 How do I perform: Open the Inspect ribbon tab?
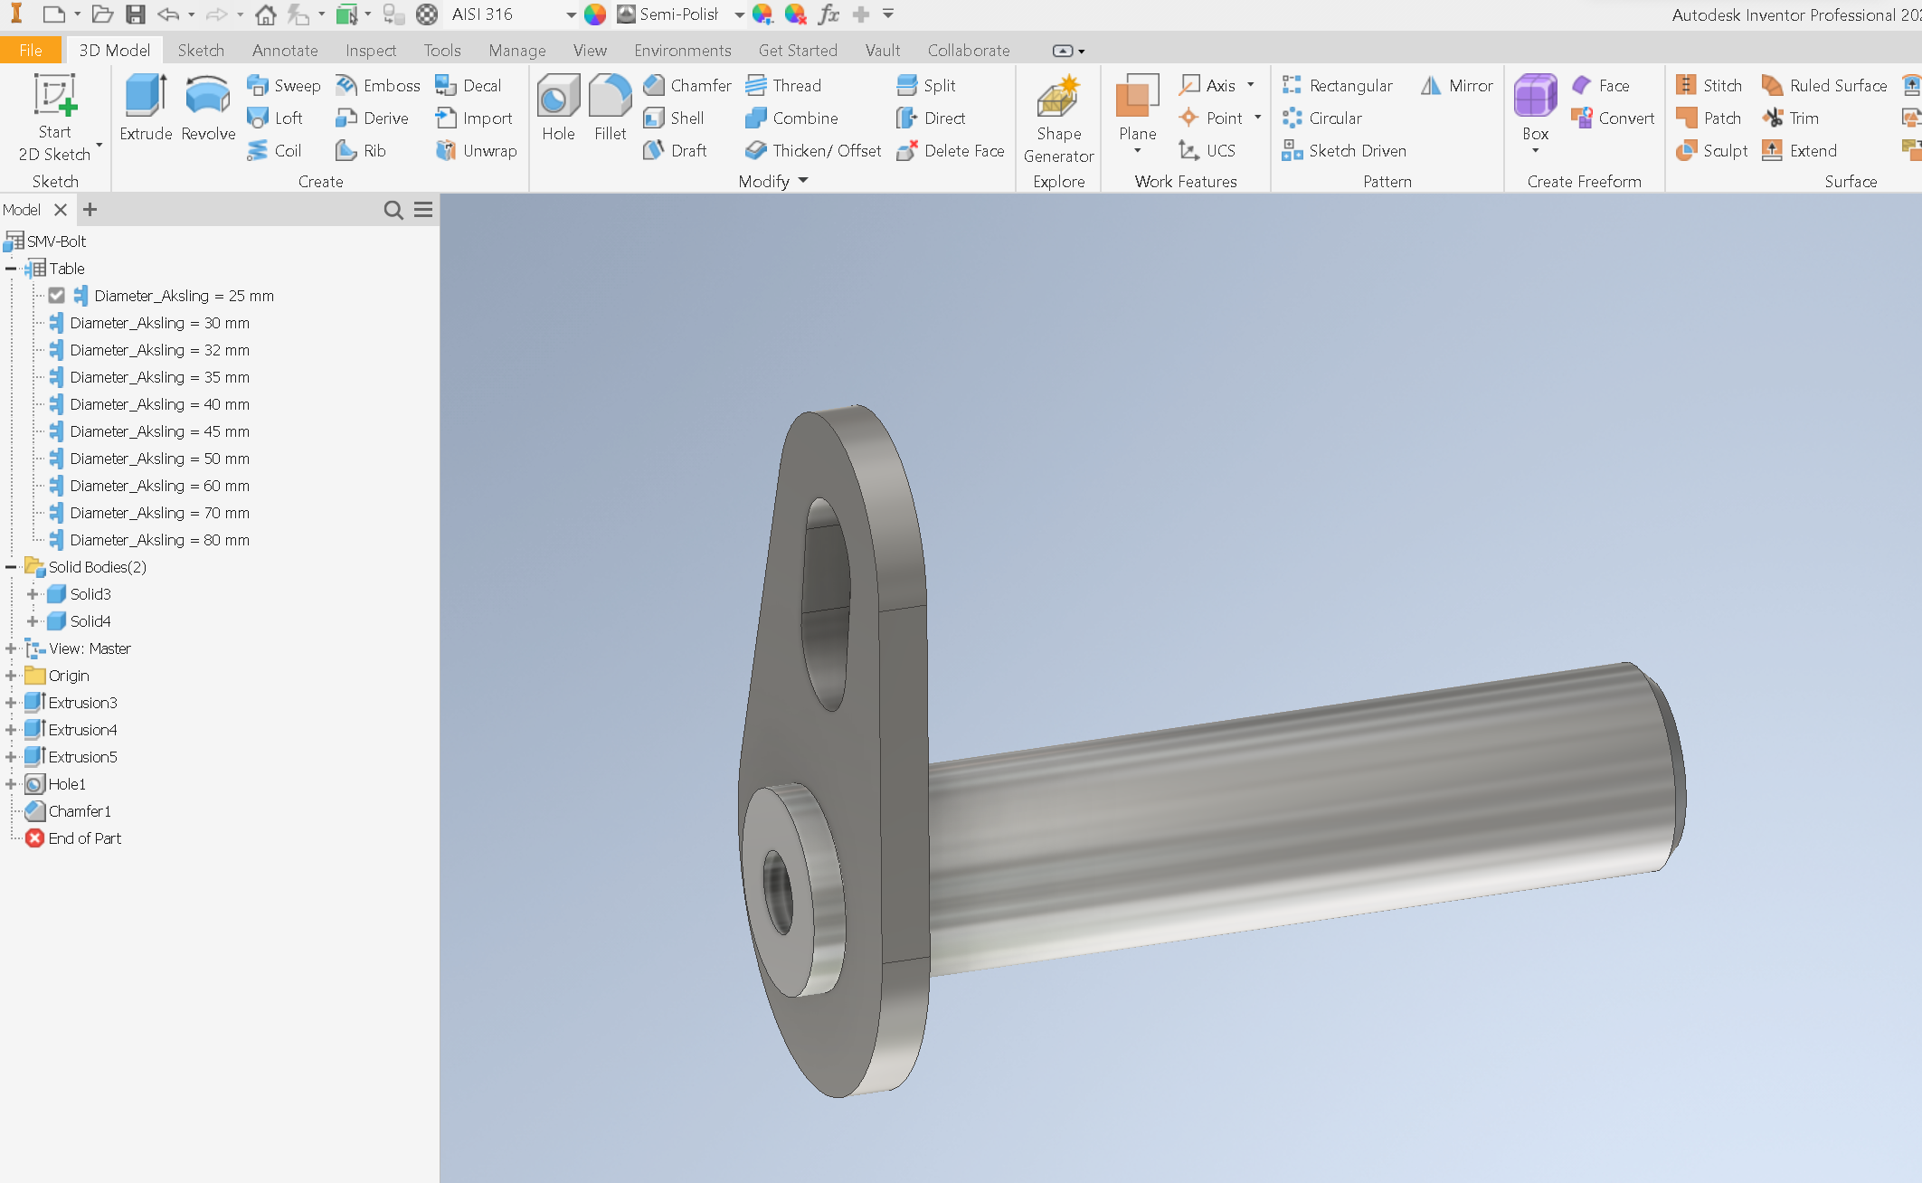[x=371, y=50]
